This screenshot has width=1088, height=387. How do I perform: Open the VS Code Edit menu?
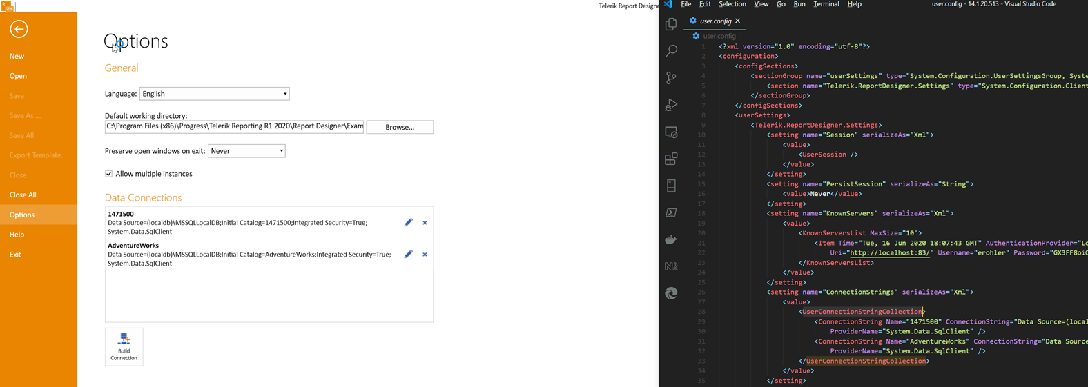click(705, 4)
